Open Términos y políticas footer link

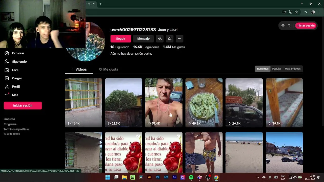16,129
